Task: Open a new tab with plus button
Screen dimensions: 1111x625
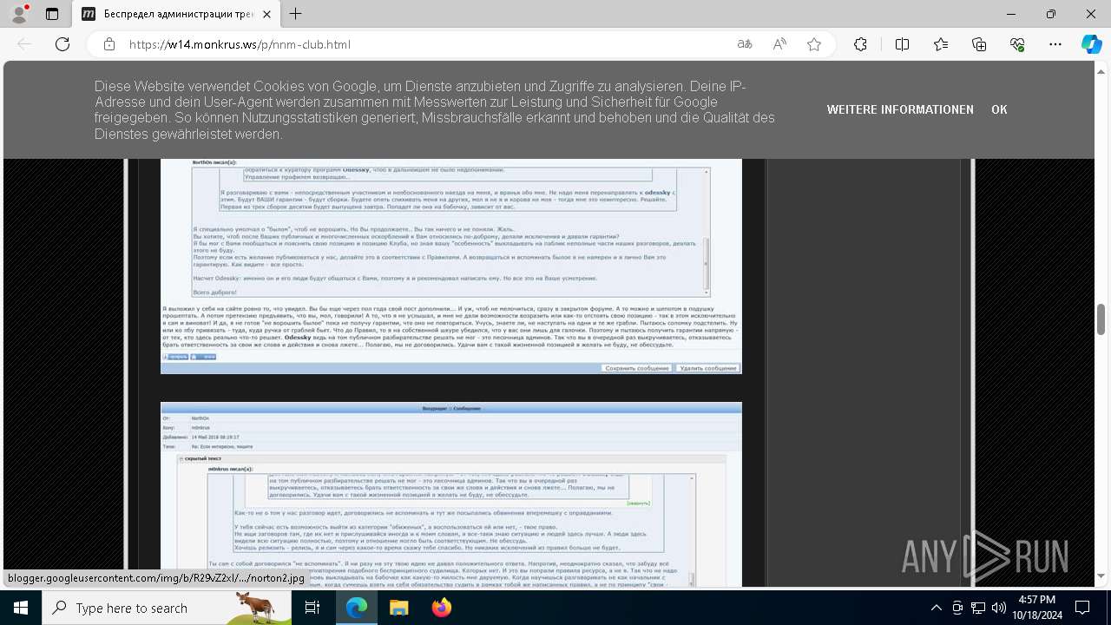Action: [x=296, y=14]
